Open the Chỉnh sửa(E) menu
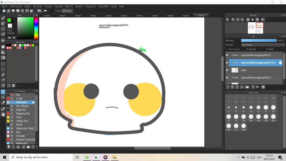 pyautogui.click(x=16, y=6)
